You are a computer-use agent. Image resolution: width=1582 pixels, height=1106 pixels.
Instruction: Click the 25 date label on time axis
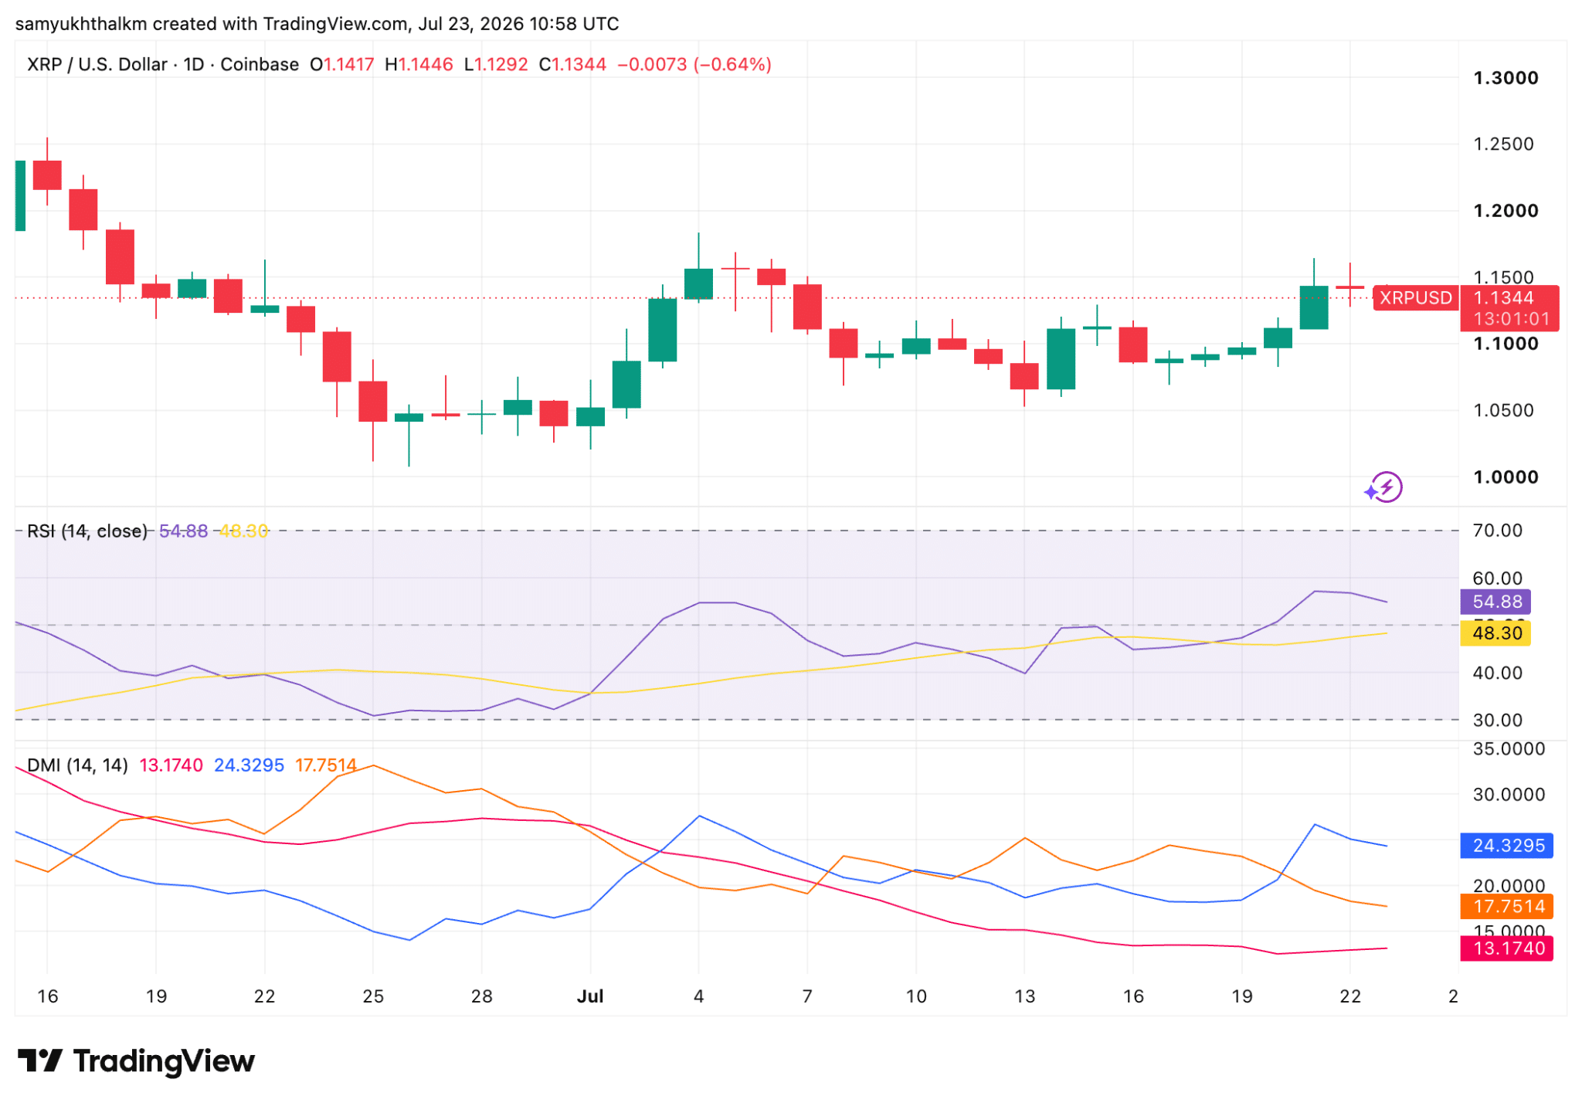373,996
